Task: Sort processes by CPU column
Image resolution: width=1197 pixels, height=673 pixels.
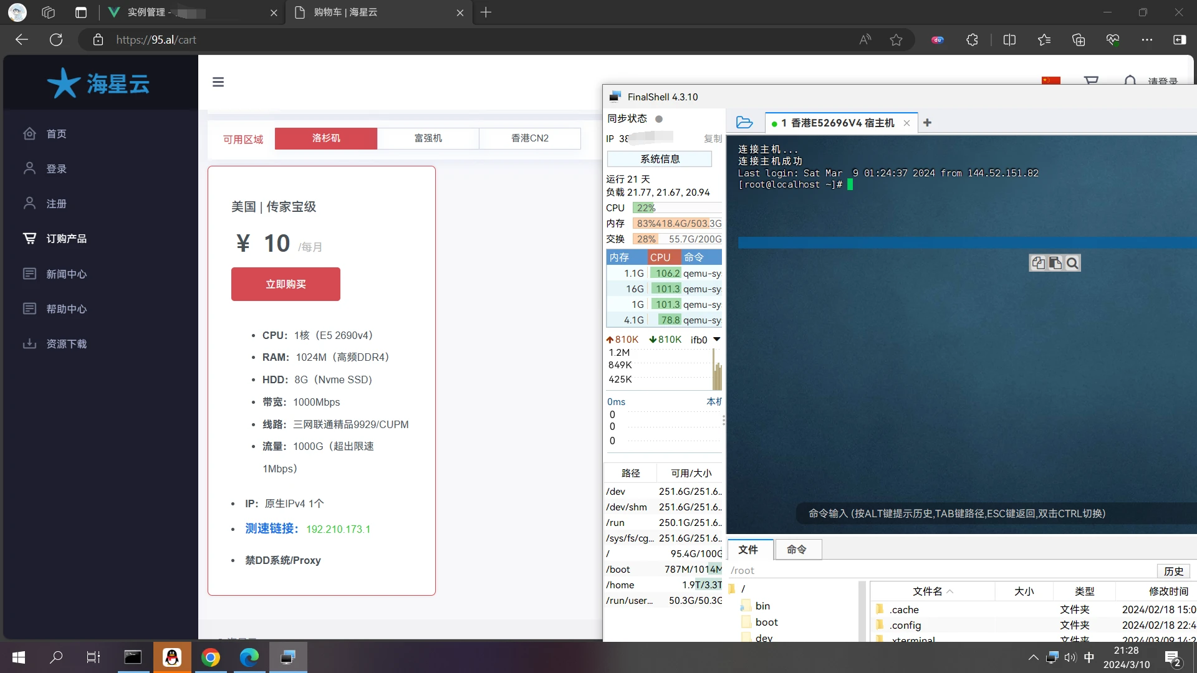Action: tap(663, 257)
